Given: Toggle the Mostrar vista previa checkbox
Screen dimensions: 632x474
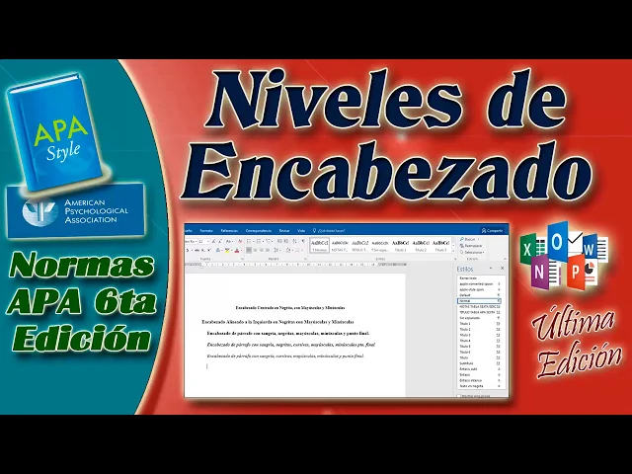Looking at the screenshot, I should [459, 396].
